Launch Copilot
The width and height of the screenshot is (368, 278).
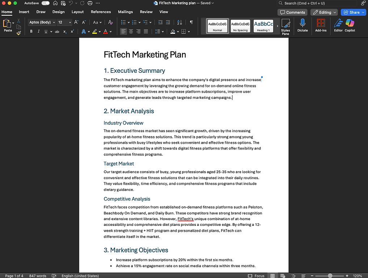(x=350, y=25)
